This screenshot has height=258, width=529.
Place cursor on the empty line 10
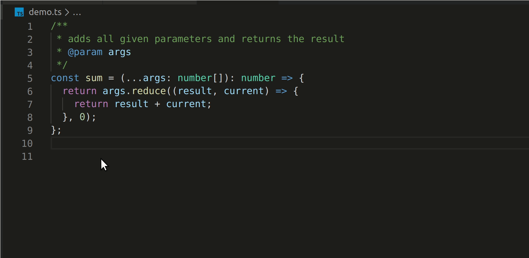pyautogui.click(x=290, y=143)
